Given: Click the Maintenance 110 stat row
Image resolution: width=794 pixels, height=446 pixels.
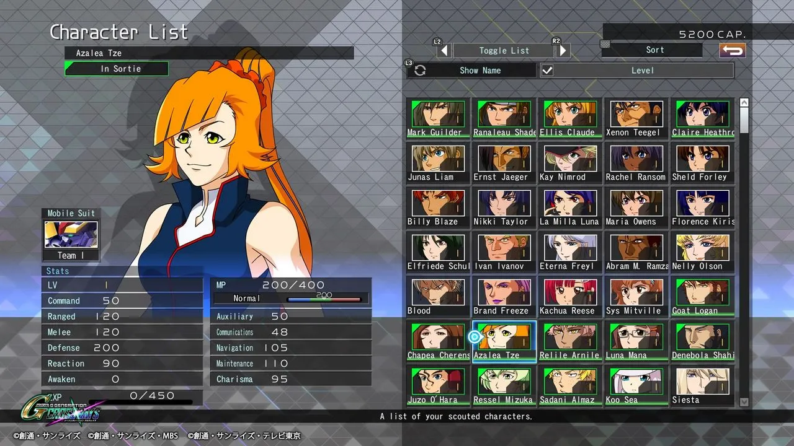Looking at the screenshot, I should [x=291, y=364].
